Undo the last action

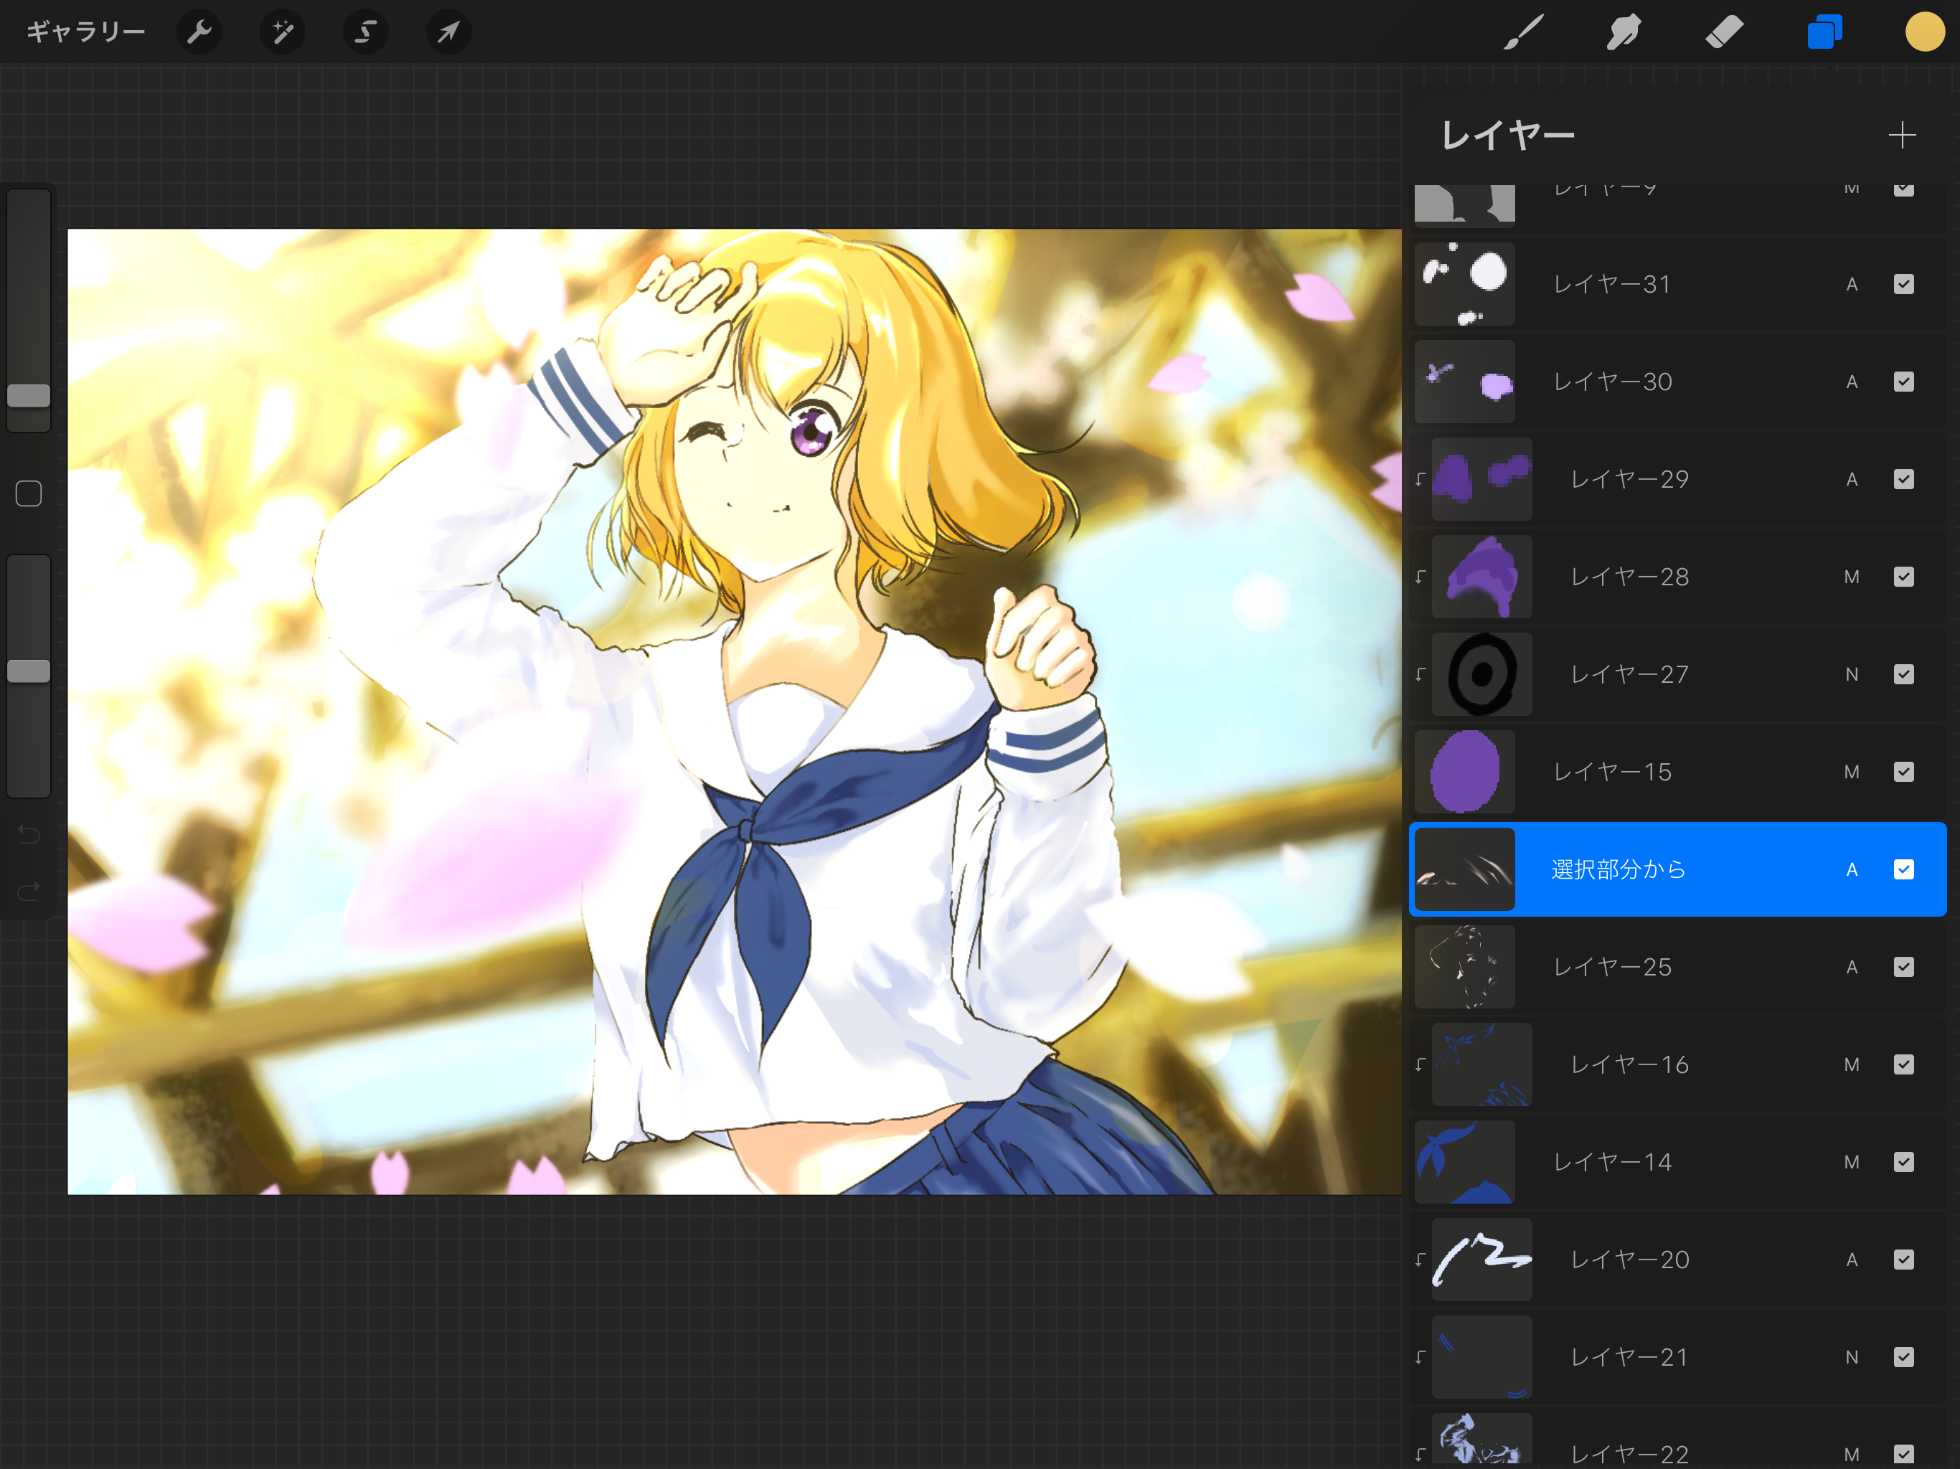[x=29, y=833]
